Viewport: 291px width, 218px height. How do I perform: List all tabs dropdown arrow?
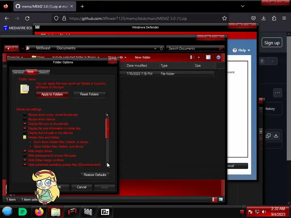[x=243, y=6]
